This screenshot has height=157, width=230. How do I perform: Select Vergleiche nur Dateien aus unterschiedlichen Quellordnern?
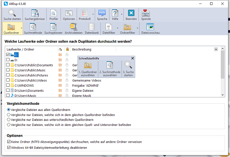pyautogui.click(x=9, y=119)
